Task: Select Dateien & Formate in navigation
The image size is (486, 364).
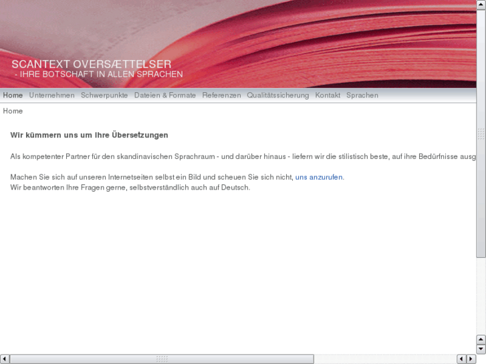Action: [165, 95]
